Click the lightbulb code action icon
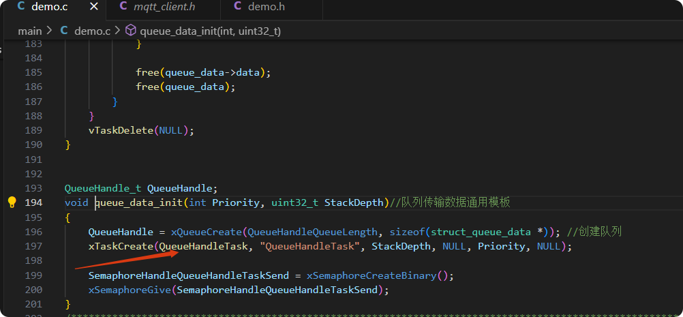 pyautogui.click(x=12, y=202)
